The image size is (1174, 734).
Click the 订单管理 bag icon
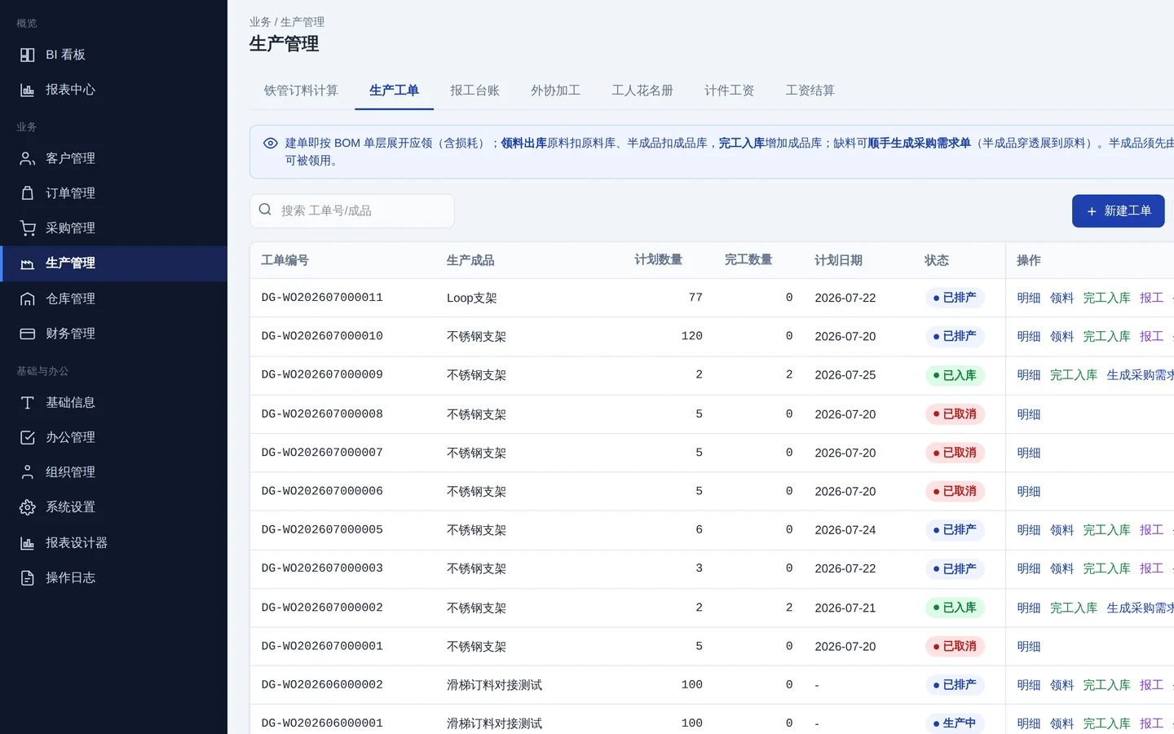(27, 193)
